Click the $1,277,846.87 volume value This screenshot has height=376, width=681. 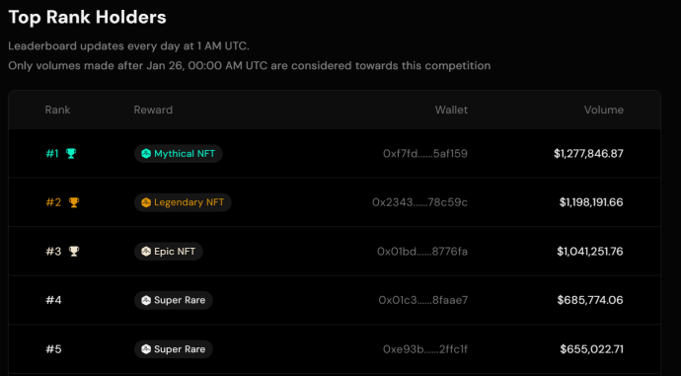coord(588,153)
